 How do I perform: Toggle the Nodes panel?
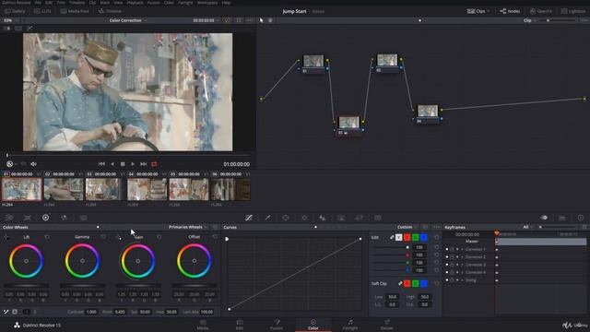pyautogui.click(x=510, y=11)
